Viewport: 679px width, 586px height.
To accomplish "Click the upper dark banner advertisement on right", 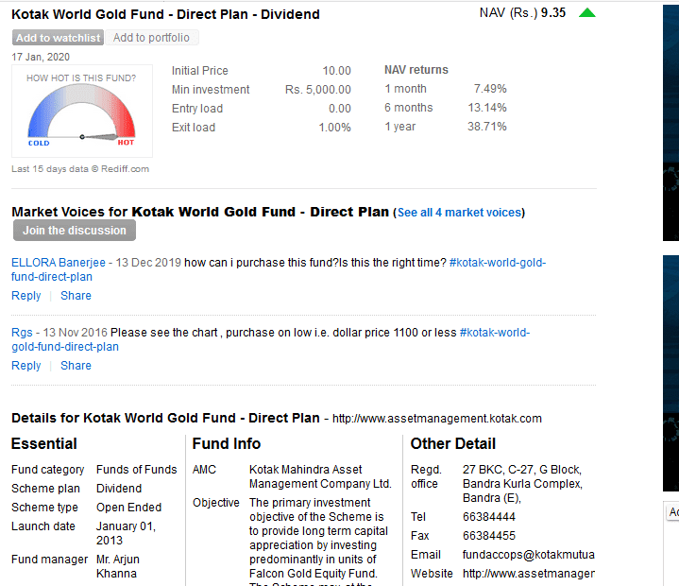I will (x=671, y=123).
